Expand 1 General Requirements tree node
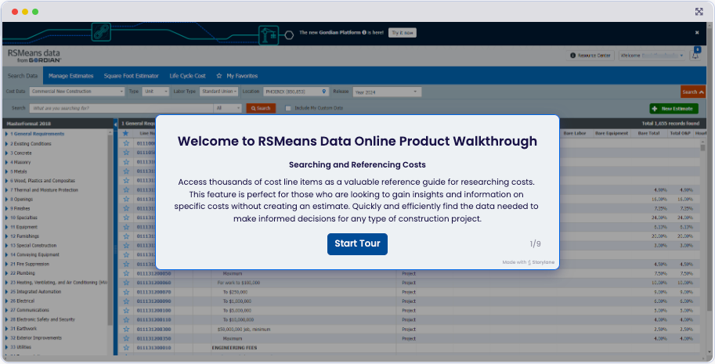 pos(6,134)
